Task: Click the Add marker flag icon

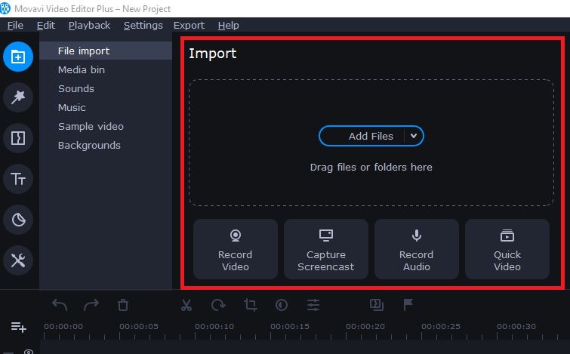Action: 408,305
